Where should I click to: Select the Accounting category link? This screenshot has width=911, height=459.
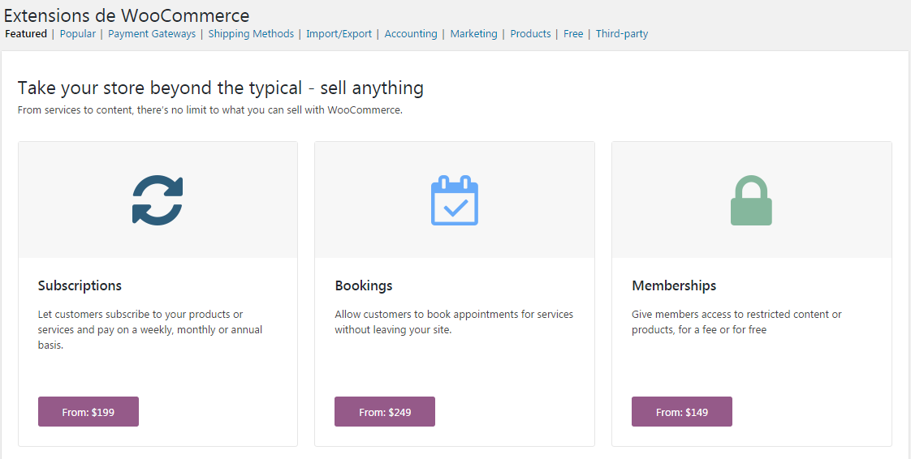[x=411, y=34]
